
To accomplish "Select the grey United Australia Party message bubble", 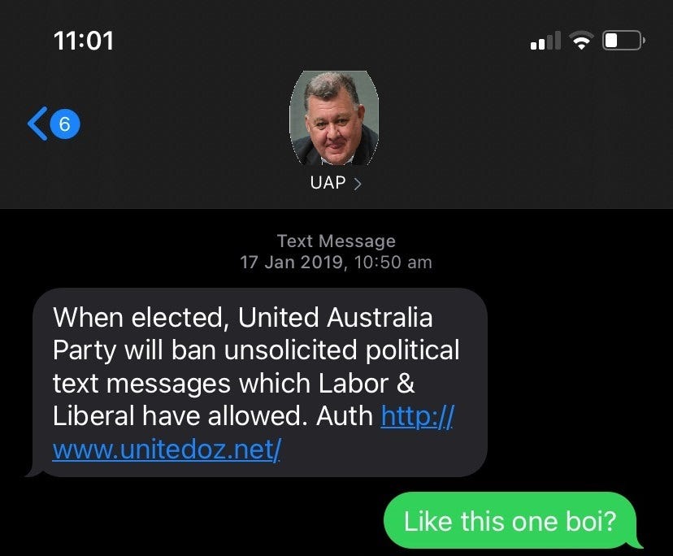I will click(x=259, y=382).
